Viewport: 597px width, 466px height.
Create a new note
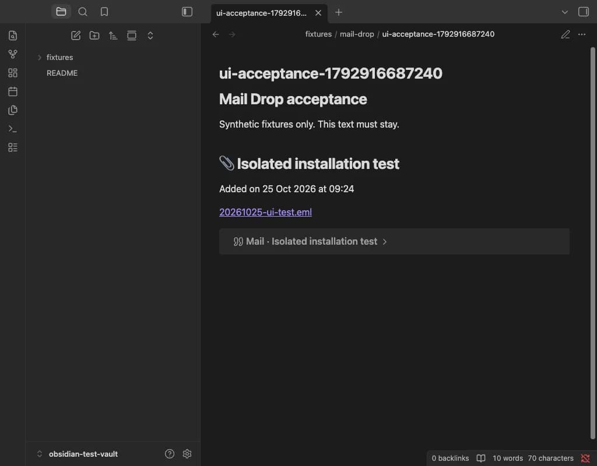coord(76,36)
